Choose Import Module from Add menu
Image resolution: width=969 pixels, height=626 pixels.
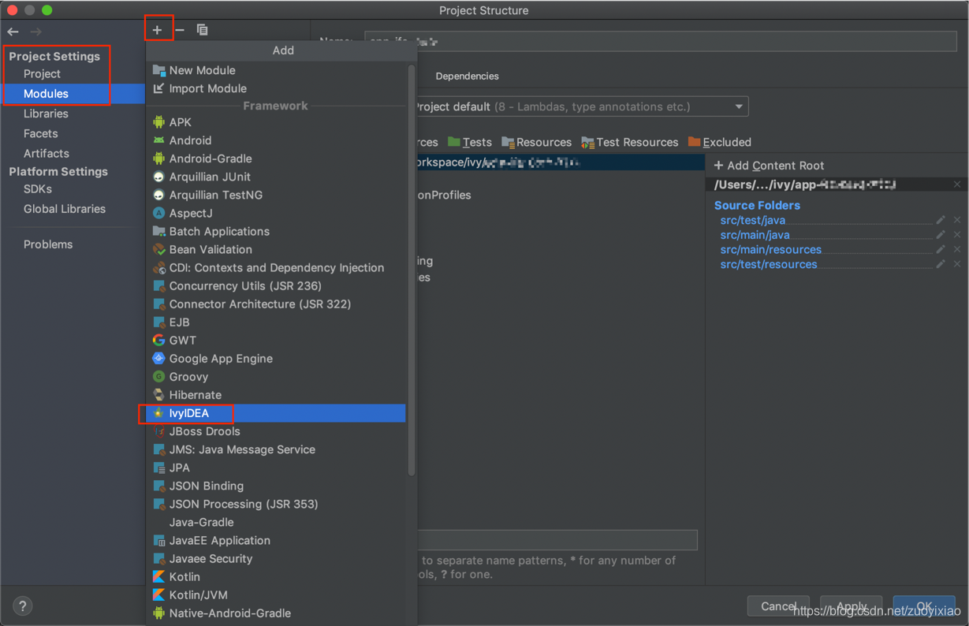(276, 88)
